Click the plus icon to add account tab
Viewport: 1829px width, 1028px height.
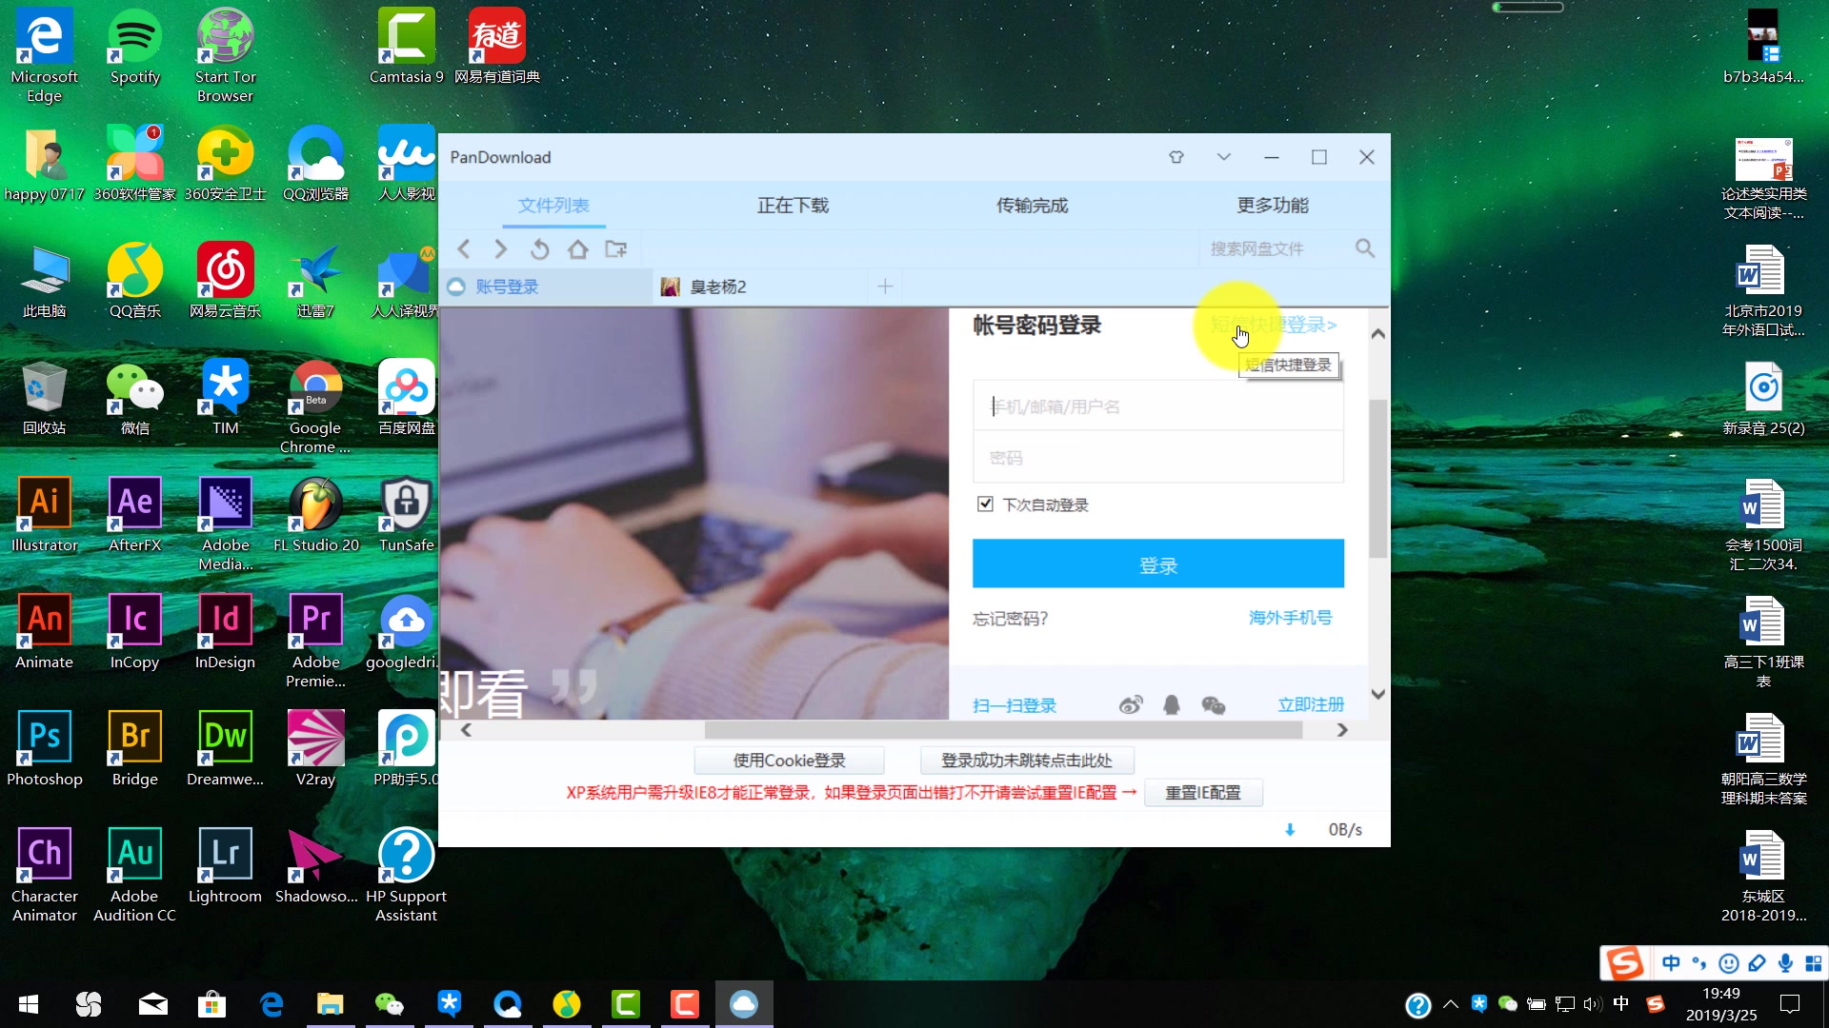click(884, 286)
